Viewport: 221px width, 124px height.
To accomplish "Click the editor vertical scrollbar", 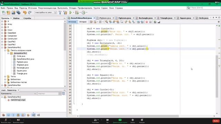I will pos(217,76).
